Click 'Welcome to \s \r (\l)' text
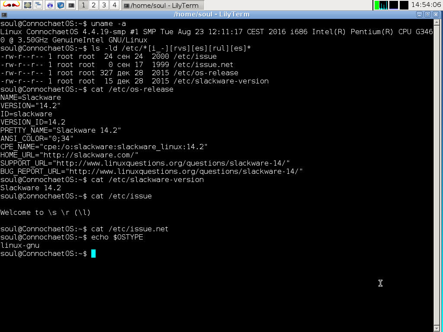This screenshot has height=332, width=443. 45,212
